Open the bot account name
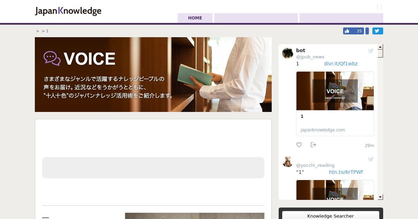This screenshot has width=418, height=219. (x=301, y=50)
